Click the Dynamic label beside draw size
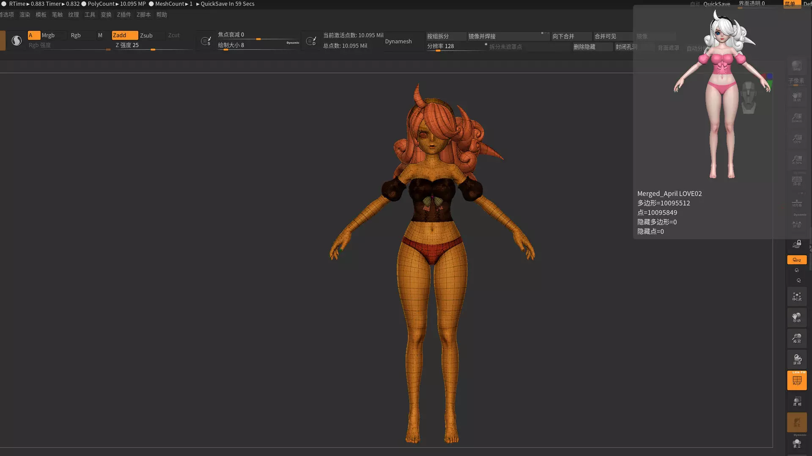 coord(293,43)
